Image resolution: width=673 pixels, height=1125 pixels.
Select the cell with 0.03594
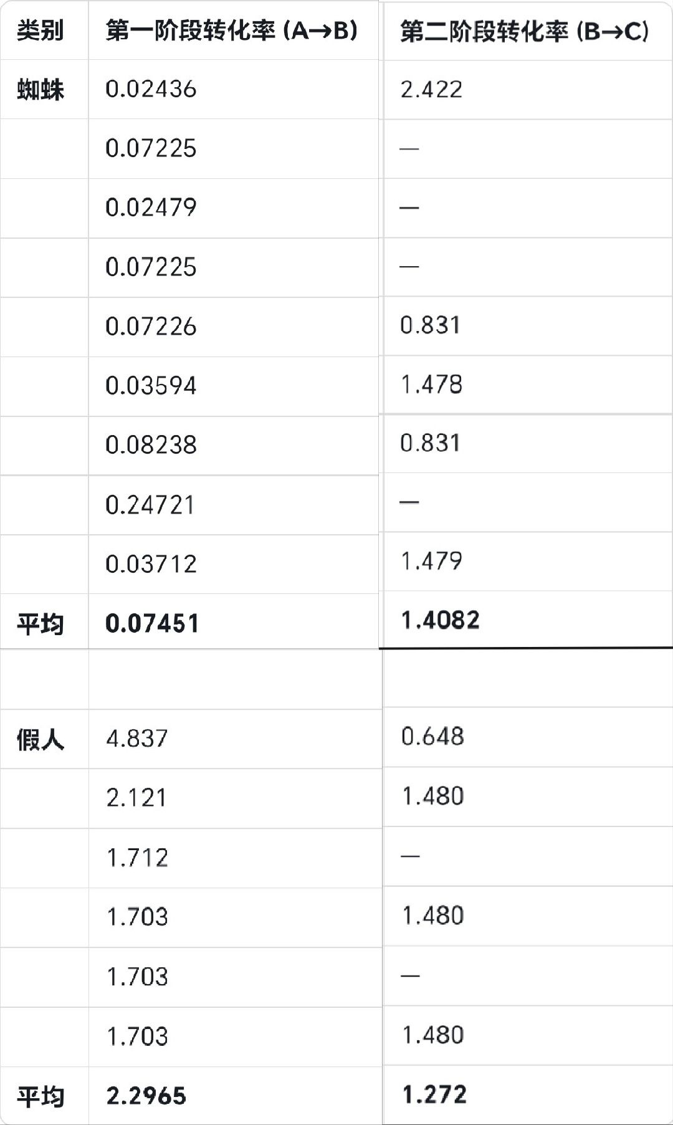[151, 386]
